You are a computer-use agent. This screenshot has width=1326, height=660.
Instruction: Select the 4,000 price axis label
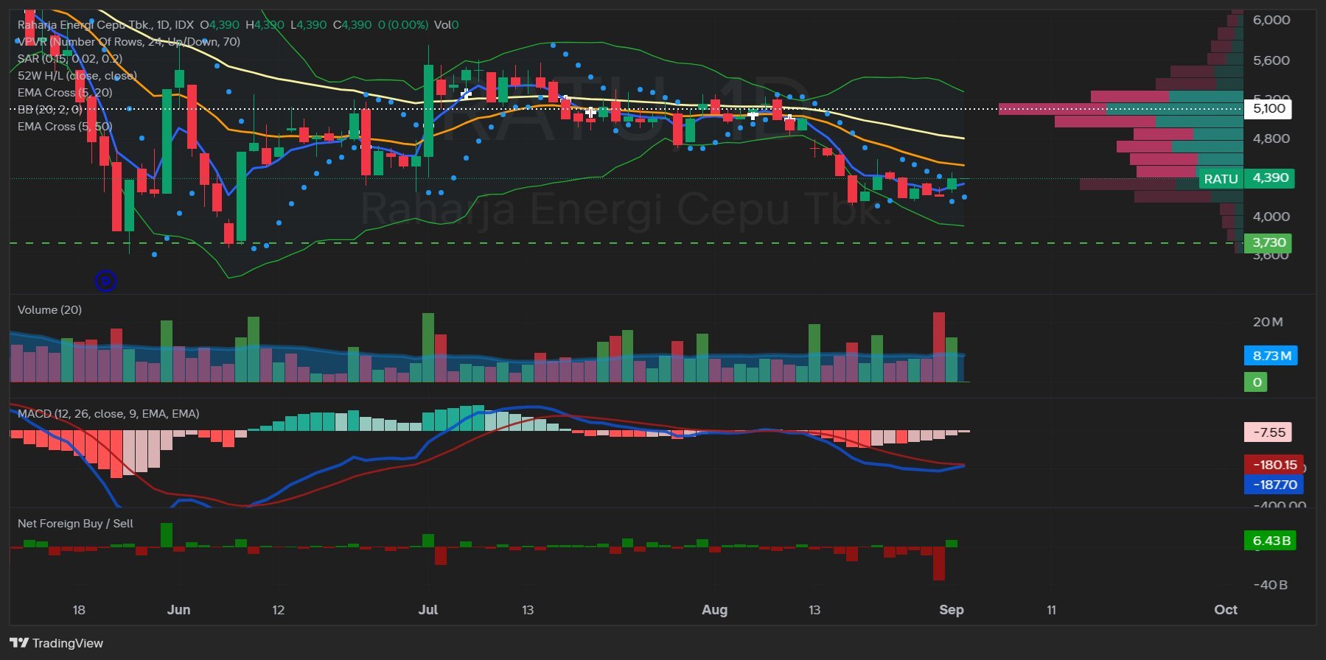coord(1271,217)
